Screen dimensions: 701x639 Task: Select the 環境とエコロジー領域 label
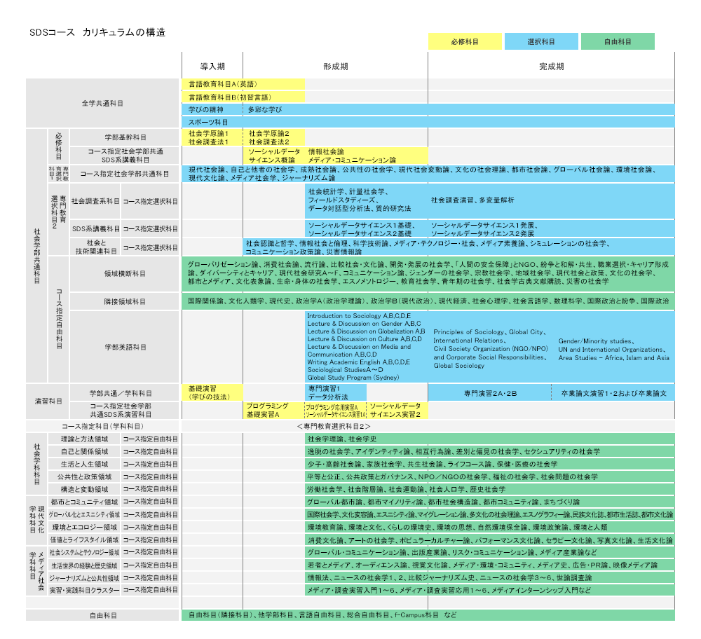[85, 527]
